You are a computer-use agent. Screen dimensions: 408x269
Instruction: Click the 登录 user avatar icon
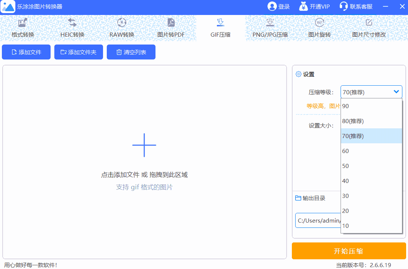click(272, 6)
